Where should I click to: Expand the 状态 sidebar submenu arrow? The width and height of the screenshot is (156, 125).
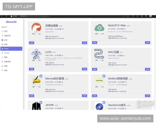click(x=21, y=40)
